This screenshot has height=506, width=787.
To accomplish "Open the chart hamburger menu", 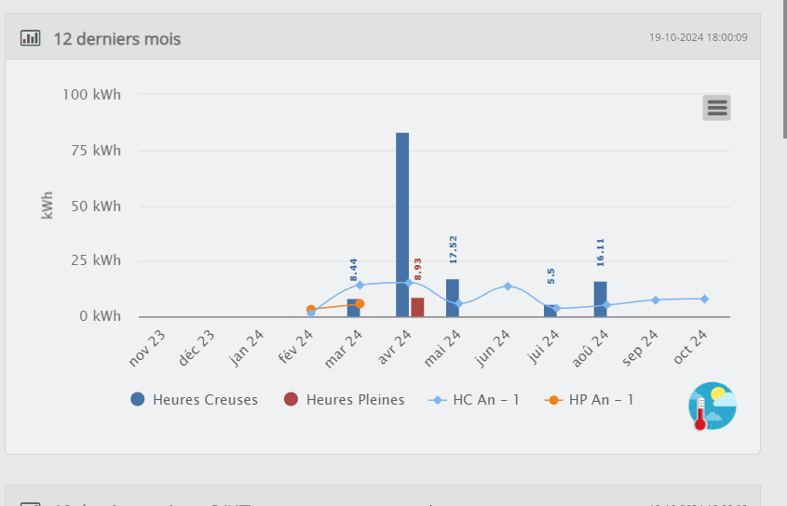I will (717, 108).
